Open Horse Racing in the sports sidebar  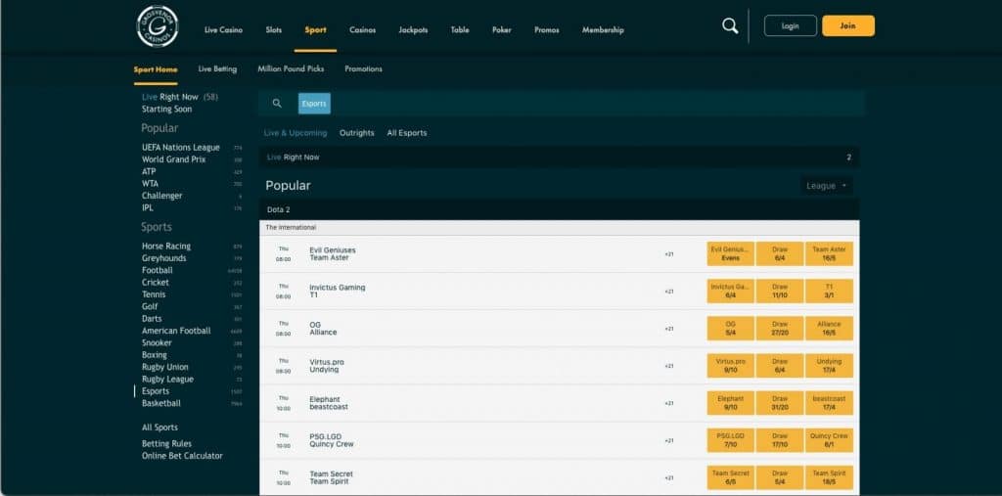tap(166, 247)
